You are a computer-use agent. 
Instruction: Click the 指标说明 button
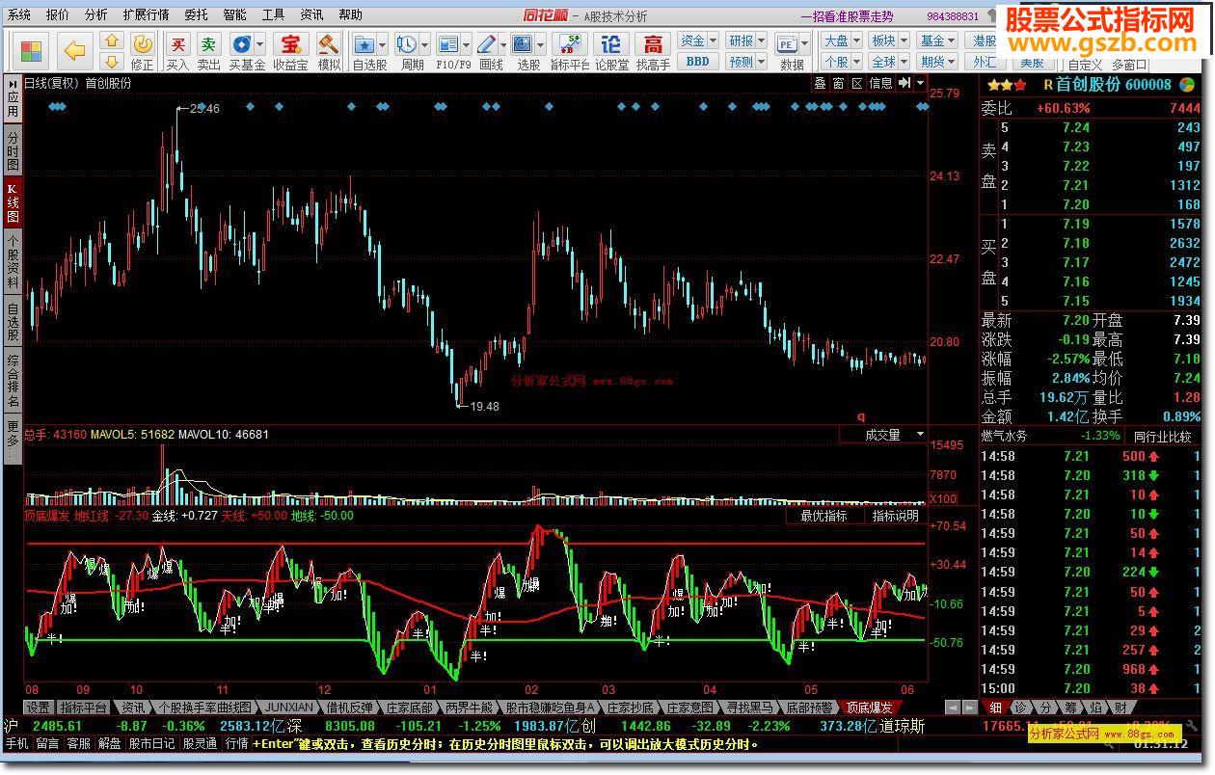(896, 516)
